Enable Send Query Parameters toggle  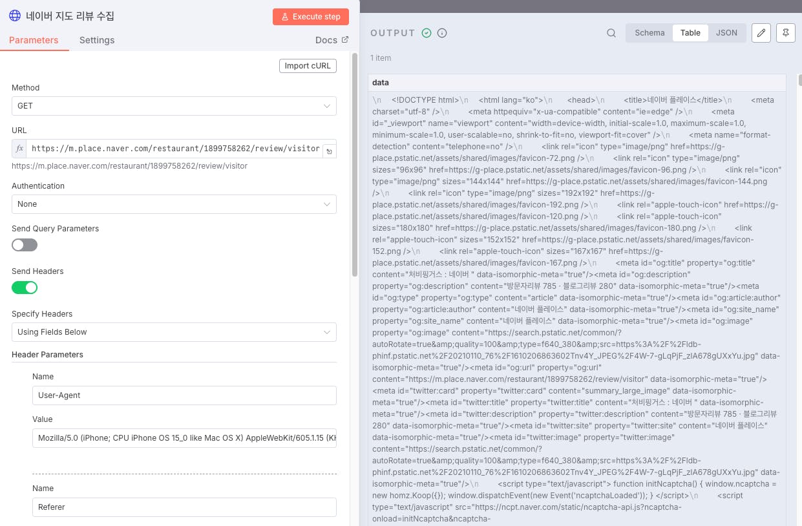pyautogui.click(x=25, y=245)
